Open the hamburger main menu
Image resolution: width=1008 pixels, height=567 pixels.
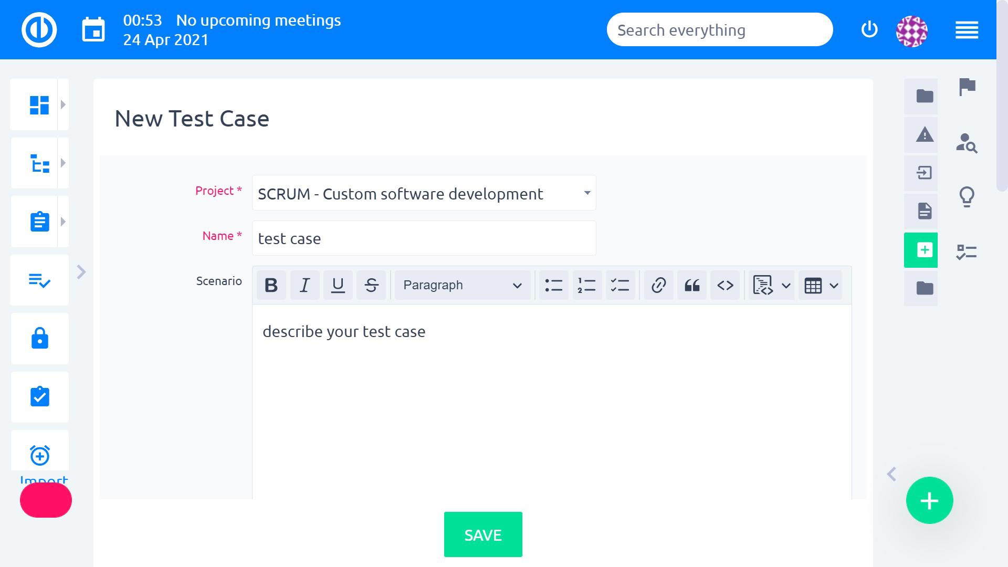point(967,30)
